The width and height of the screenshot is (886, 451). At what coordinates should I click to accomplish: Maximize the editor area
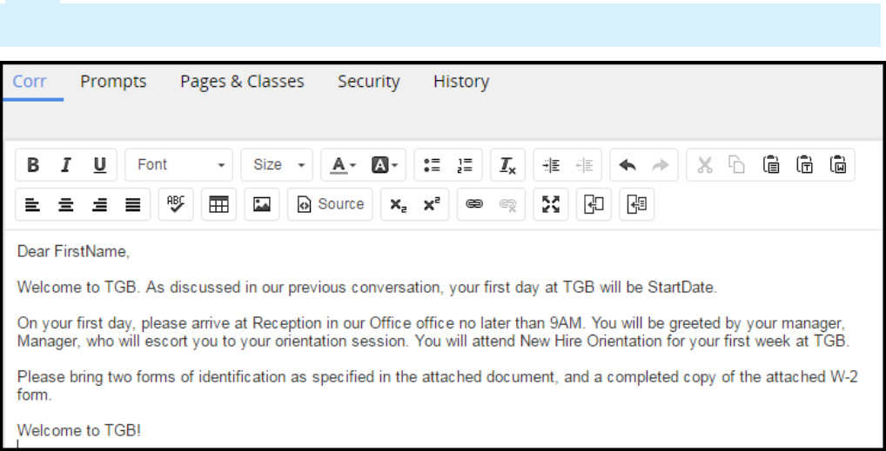551,204
